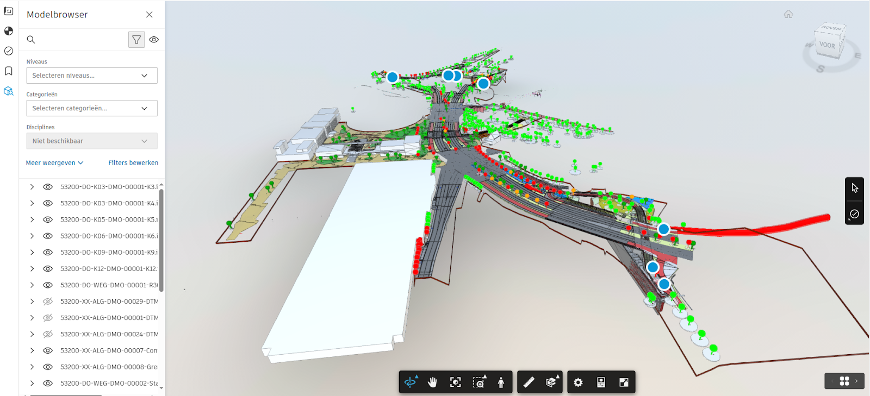Toggle visibility of 53200-DO-WEG-DMO-00001 model
This screenshot has height=396, width=870.
[x=48, y=285]
